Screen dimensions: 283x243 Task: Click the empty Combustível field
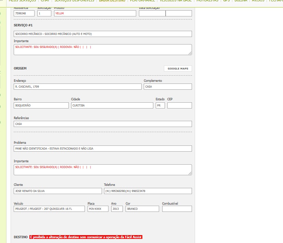coord(177,209)
